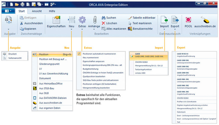The width and height of the screenshot is (219, 125).
Task: Click the Benutzerrechte users icon
Action: pyautogui.click(x=130, y=29)
